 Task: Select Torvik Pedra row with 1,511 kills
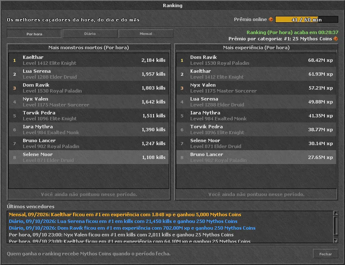pyautogui.click(x=89, y=115)
